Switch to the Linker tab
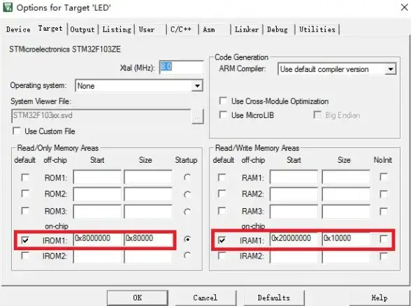 [x=247, y=29]
